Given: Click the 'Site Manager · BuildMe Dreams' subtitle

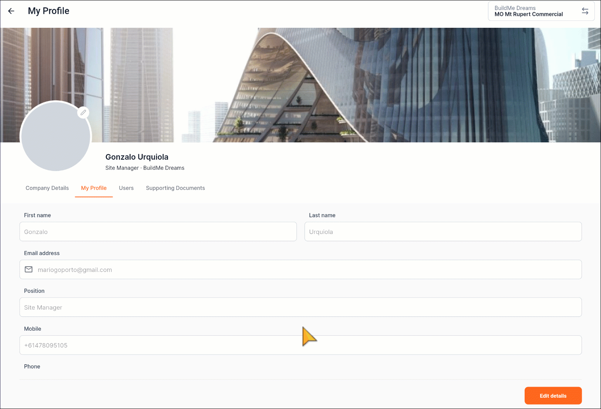Looking at the screenshot, I should [145, 168].
